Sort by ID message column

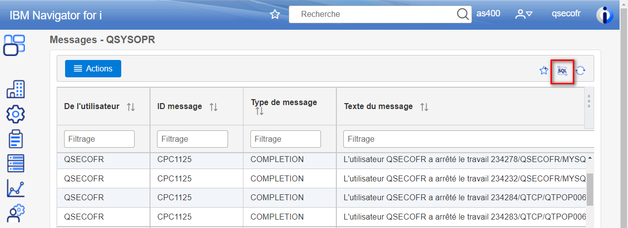(x=213, y=107)
